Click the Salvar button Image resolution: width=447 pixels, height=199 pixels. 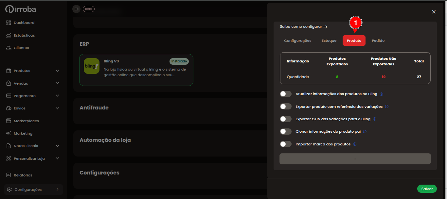coord(427,189)
